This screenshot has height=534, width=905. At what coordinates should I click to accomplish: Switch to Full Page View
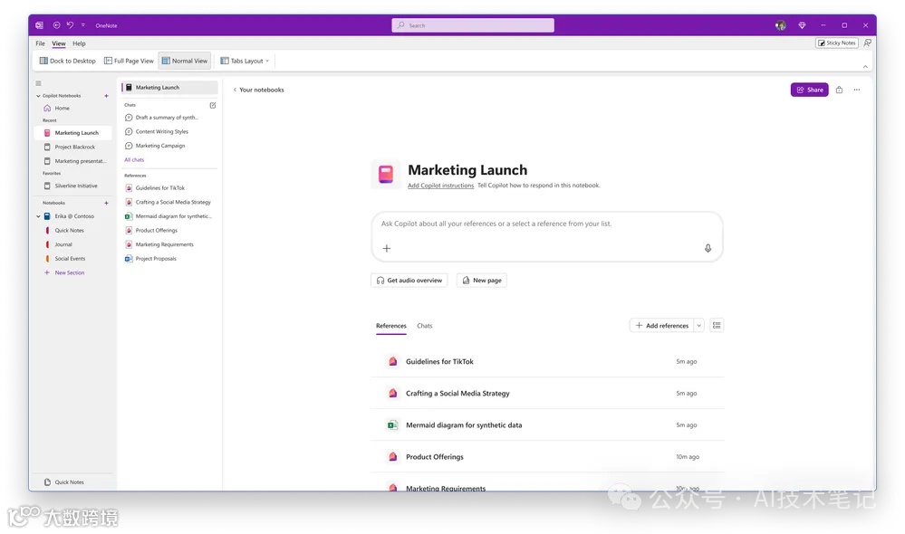pos(129,61)
